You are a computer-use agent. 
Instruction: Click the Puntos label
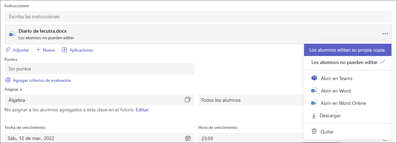(x=11, y=59)
